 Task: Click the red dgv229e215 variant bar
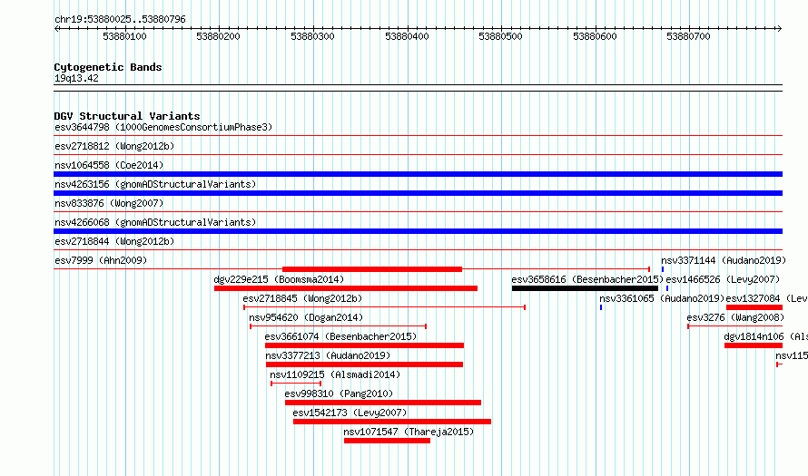346,288
